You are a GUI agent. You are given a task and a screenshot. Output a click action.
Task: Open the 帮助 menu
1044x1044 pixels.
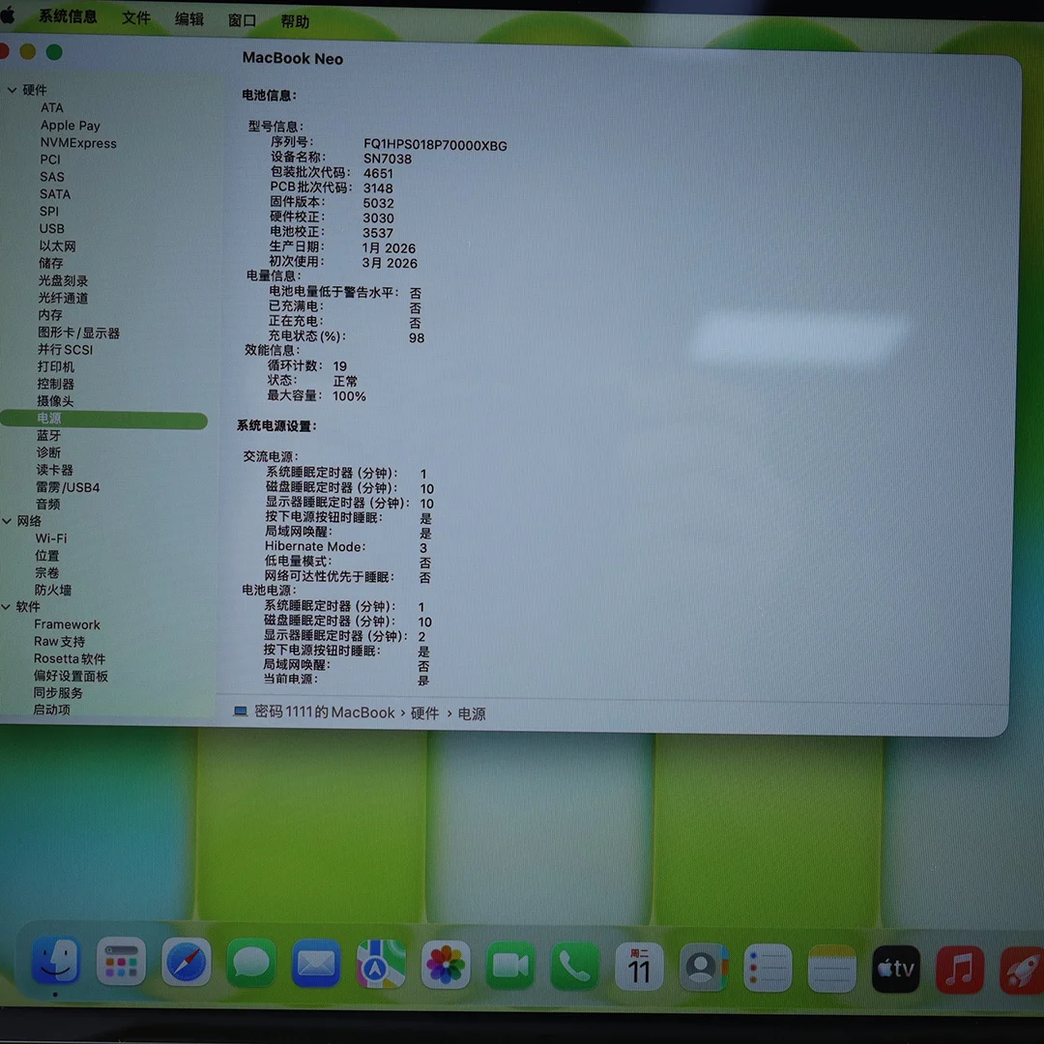click(294, 22)
